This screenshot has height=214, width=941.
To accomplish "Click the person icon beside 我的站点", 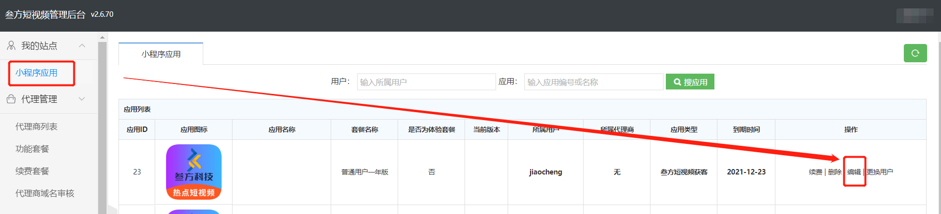I will pyautogui.click(x=11, y=45).
